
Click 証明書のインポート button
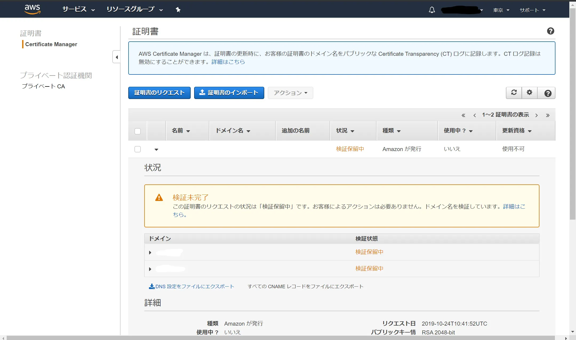coord(229,93)
